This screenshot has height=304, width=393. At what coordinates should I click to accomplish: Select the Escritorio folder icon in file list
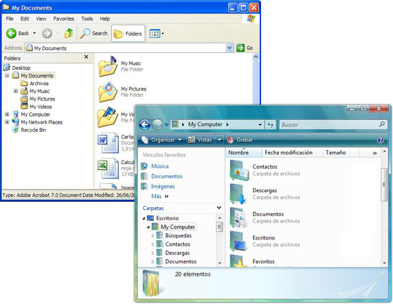tap(239, 242)
